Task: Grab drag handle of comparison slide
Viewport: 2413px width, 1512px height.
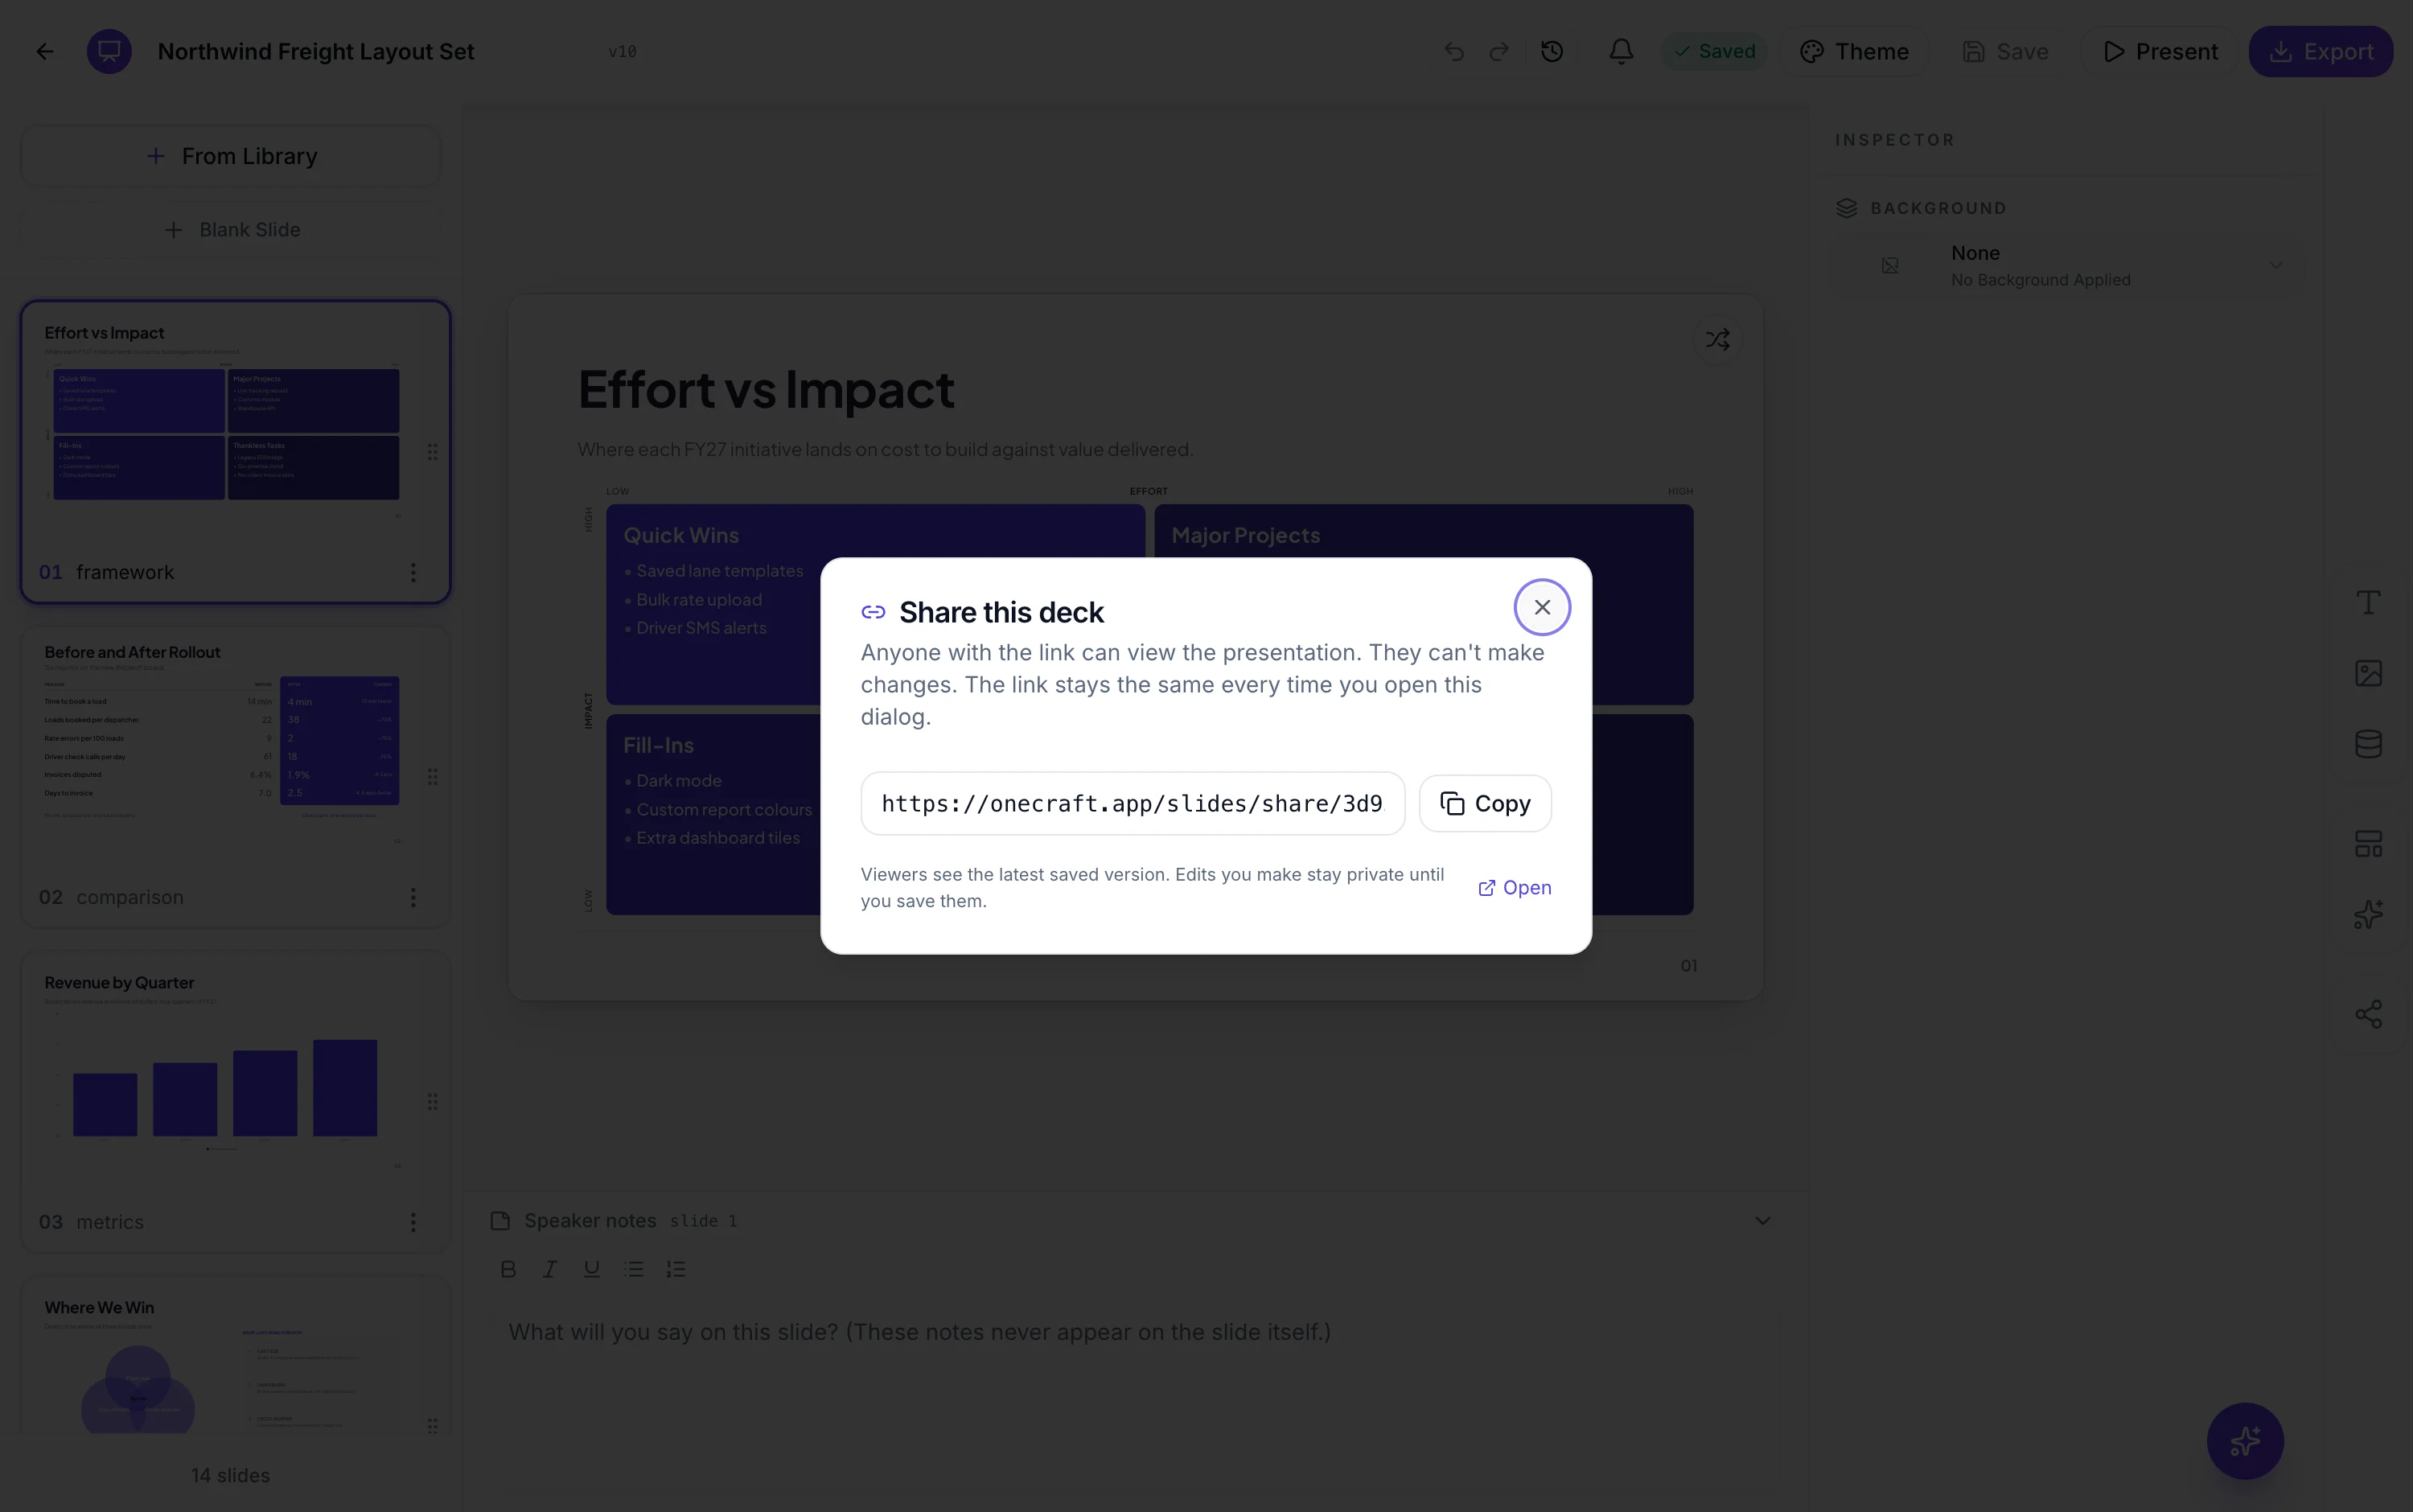Action: pyautogui.click(x=432, y=776)
